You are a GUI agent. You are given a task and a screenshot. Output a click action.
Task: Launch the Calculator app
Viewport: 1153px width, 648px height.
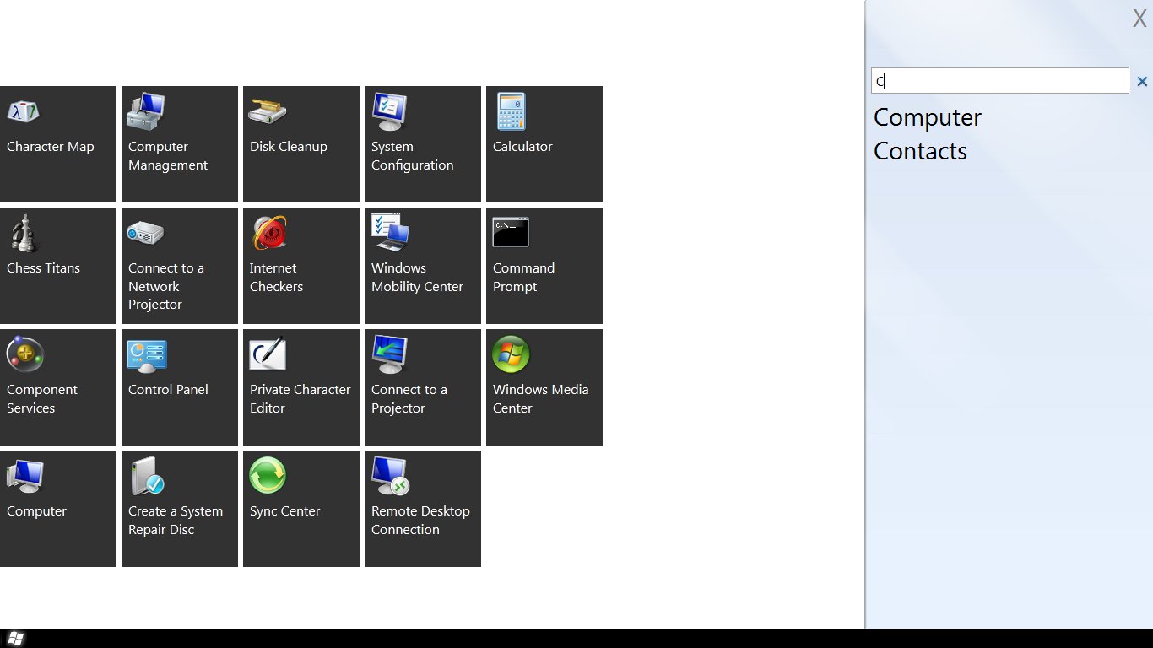(544, 144)
